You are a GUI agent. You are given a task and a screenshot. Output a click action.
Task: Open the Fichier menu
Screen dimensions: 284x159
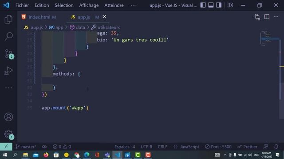pos(22,5)
